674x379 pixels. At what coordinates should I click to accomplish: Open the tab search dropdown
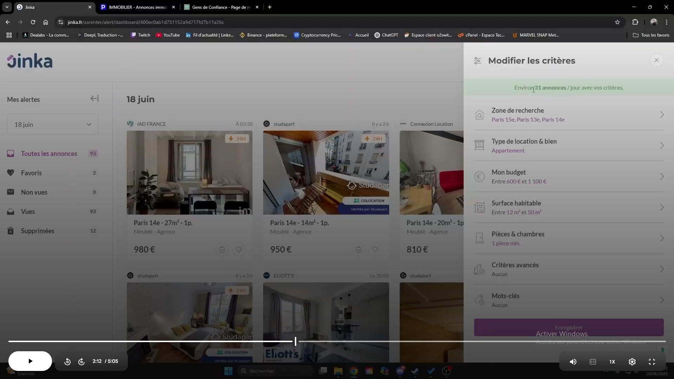(7, 7)
